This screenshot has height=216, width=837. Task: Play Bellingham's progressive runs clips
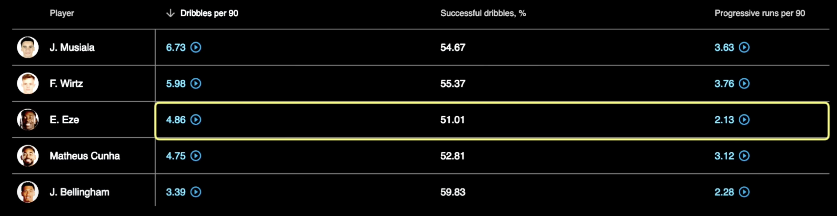pyautogui.click(x=744, y=192)
